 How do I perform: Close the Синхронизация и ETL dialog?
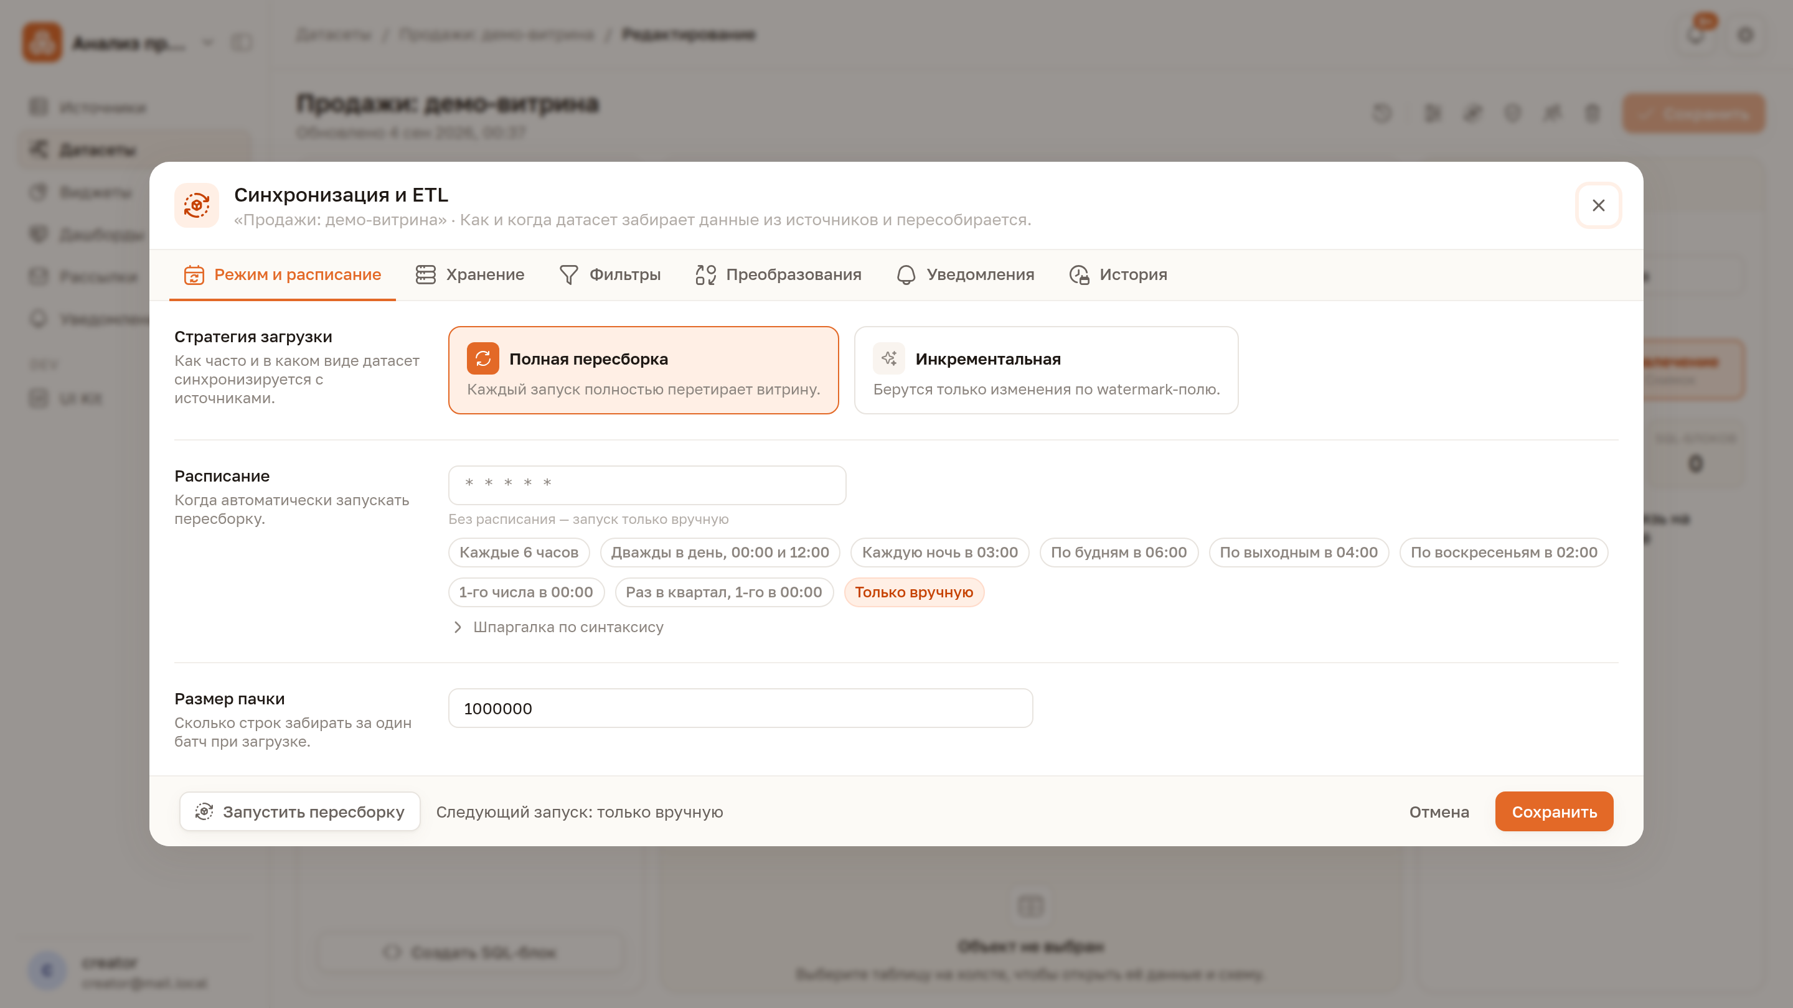coord(1598,205)
